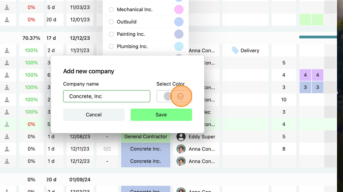Viewport: 343px width, 192px height.
Task: Click the cone icon in 12/01/23 row
Action: [x=7, y=20]
